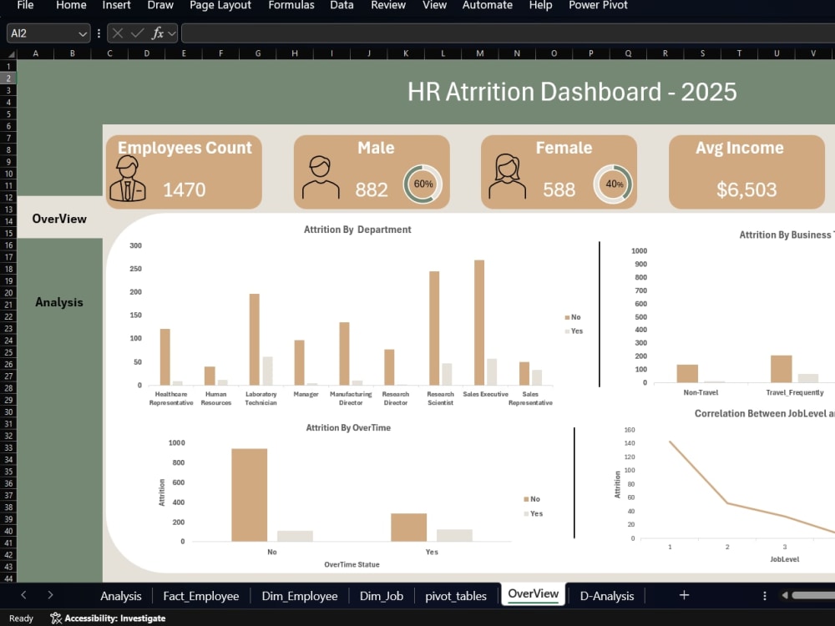Click the dashboard title text
The width and height of the screenshot is (835, 626).
(572, 92)
